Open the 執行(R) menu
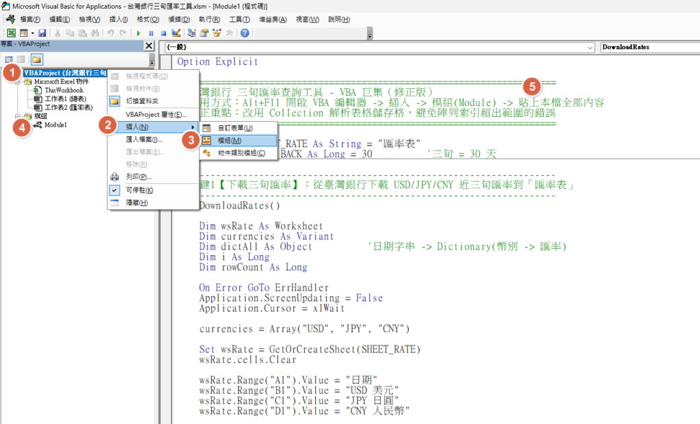 (x=209, y=20)
